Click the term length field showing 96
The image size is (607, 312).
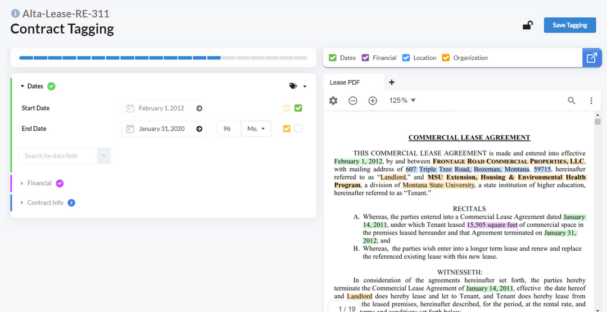(229, 129)
